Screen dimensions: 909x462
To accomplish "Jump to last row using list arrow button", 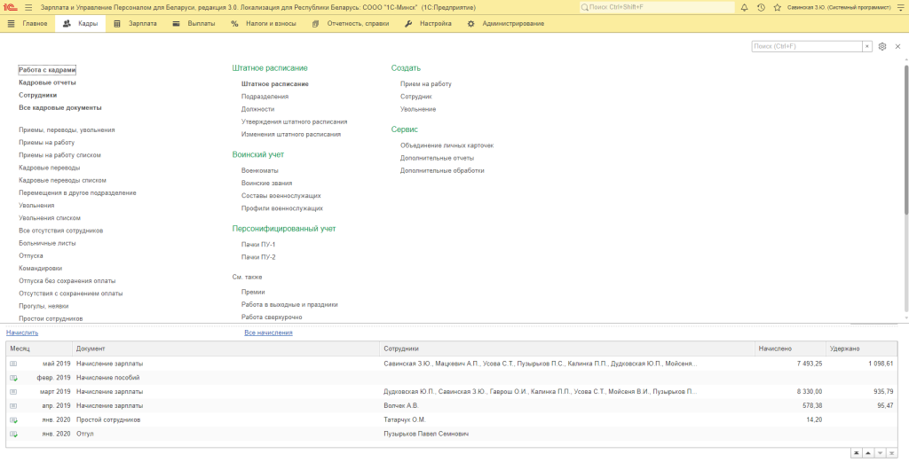I will tap(890, 452).
